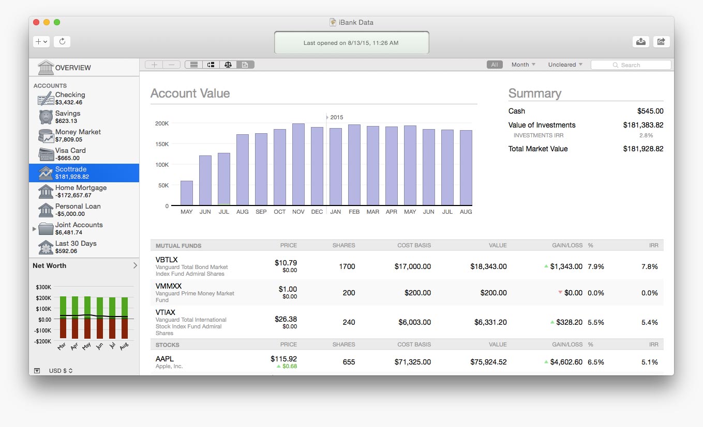Image resolution: width=703 pixels, height=427 pixels.
Task: Click in the Search field
Action: tap(631, 65)
